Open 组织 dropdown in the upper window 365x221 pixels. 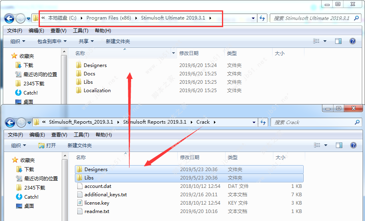18,41
